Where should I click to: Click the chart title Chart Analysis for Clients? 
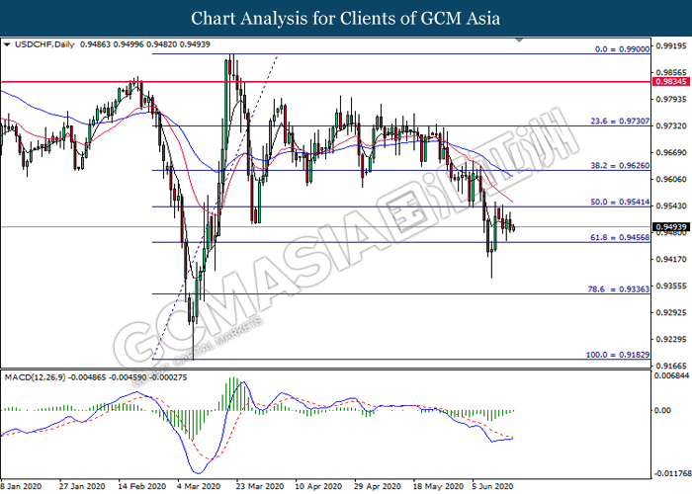pos(346,18)
